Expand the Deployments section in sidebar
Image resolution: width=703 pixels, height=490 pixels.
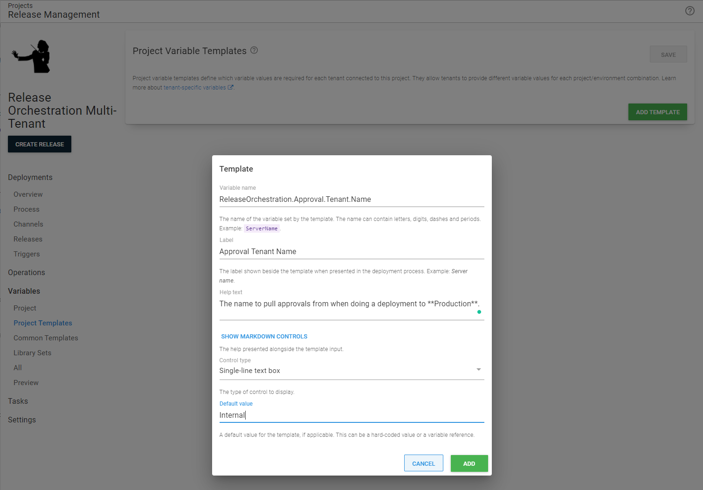(x=30, y=177)
